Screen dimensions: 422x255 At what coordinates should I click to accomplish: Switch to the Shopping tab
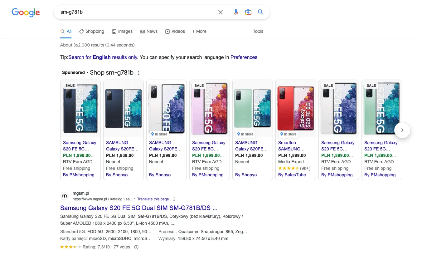pyautogui.click(x=92, y=31)
